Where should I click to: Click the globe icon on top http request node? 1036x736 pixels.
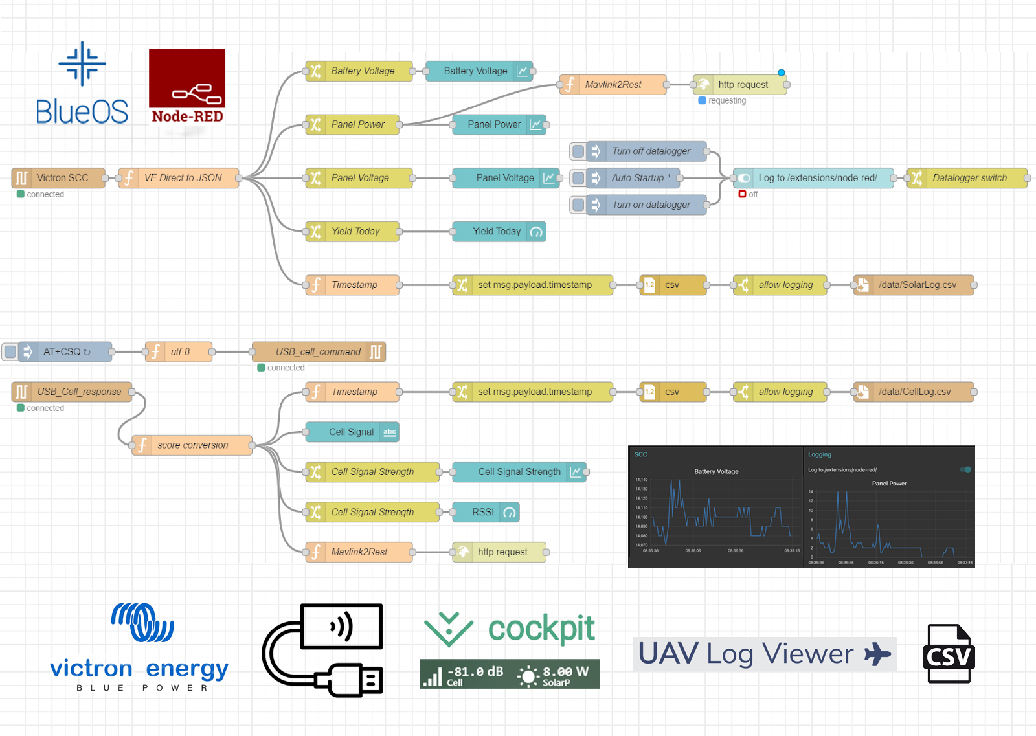click(x=703, y=85)
